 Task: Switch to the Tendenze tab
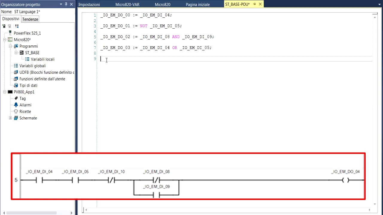click(30, 19)
